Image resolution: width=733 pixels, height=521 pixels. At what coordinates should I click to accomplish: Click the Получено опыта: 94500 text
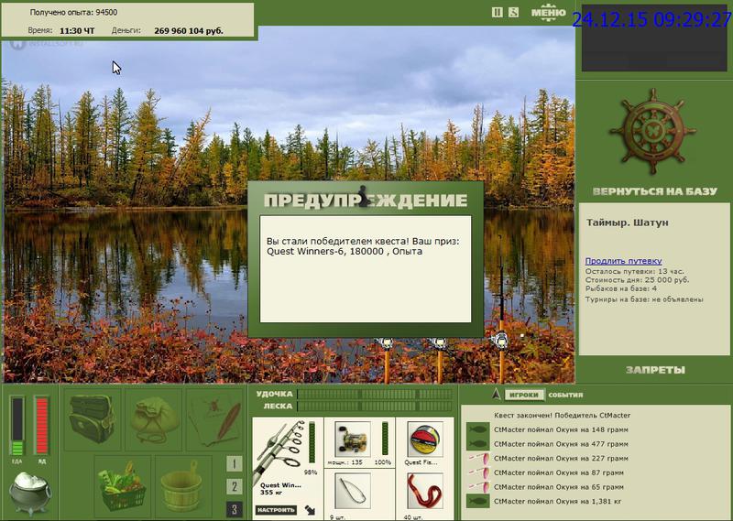[x=73, y=12]
